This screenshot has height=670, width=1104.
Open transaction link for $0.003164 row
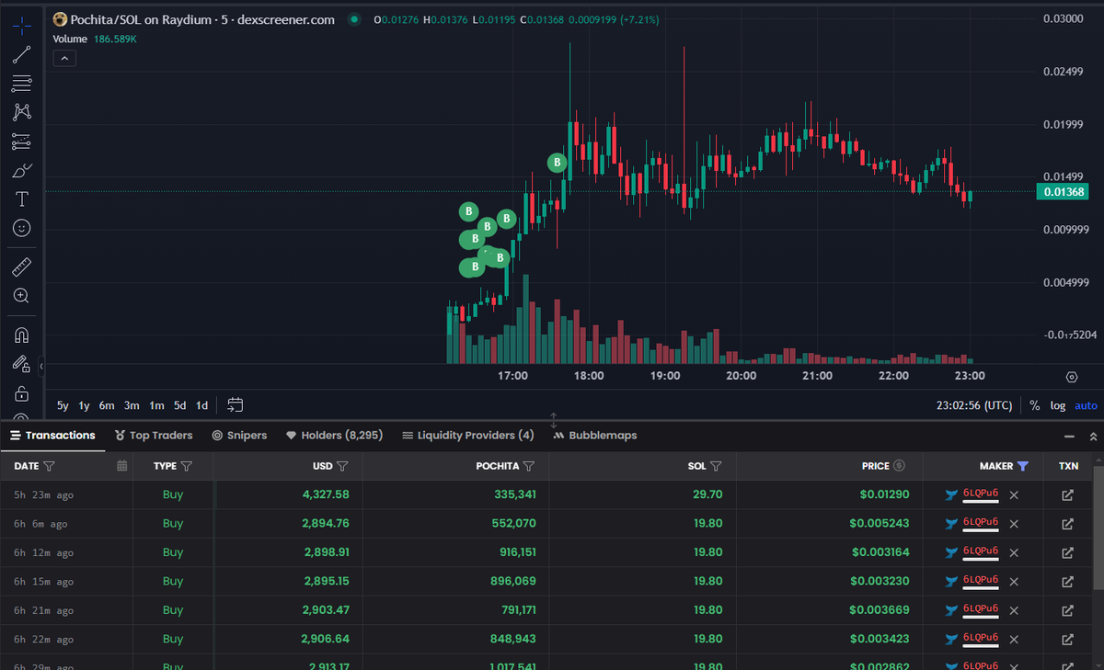[x=1068, y=552]
